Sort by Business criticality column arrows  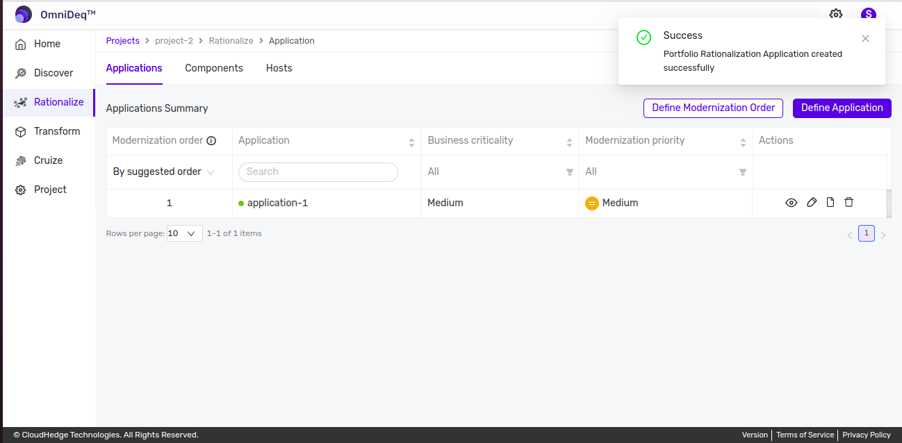[x=569, y=142]
